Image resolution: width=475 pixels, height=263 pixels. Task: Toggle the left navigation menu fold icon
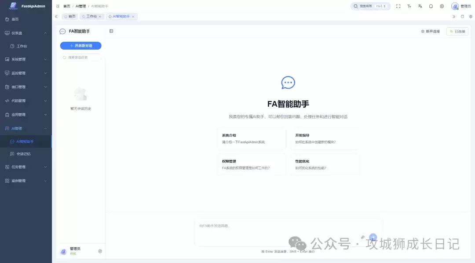point(58,6)
